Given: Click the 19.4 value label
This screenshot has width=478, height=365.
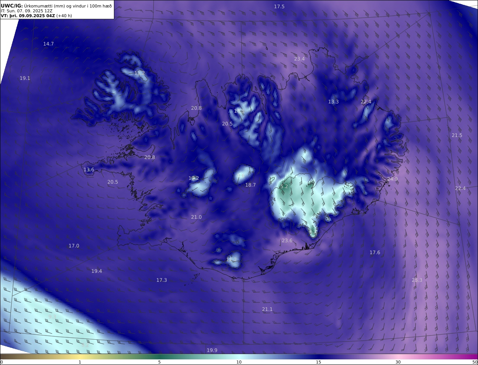Looking at the screenshot, I should click(97, 271).
